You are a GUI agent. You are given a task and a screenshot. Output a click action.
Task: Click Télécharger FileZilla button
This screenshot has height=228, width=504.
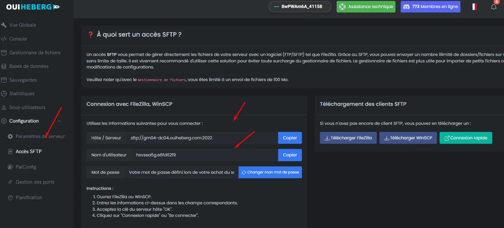click(348, 138)
